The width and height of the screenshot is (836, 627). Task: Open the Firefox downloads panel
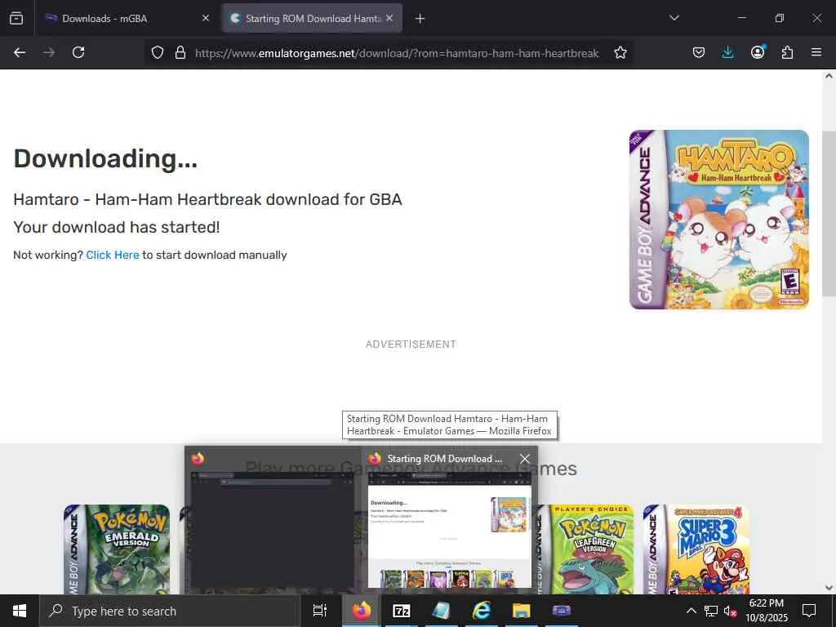pos(727,52)
